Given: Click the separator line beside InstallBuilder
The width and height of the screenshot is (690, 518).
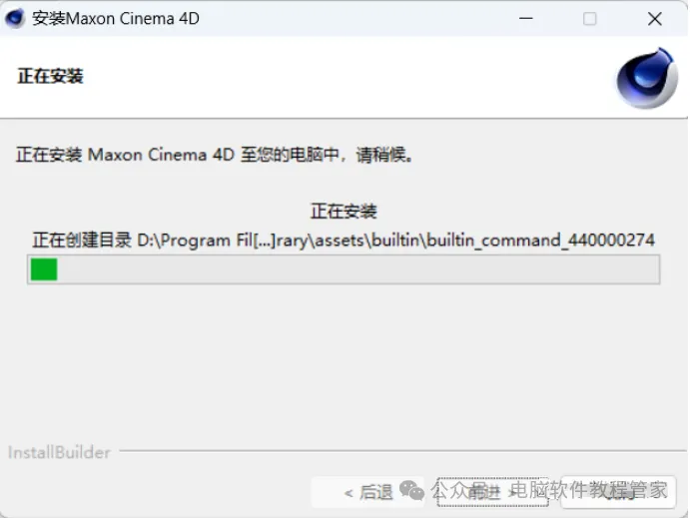Looking at the screenshot, I should 402,450.
